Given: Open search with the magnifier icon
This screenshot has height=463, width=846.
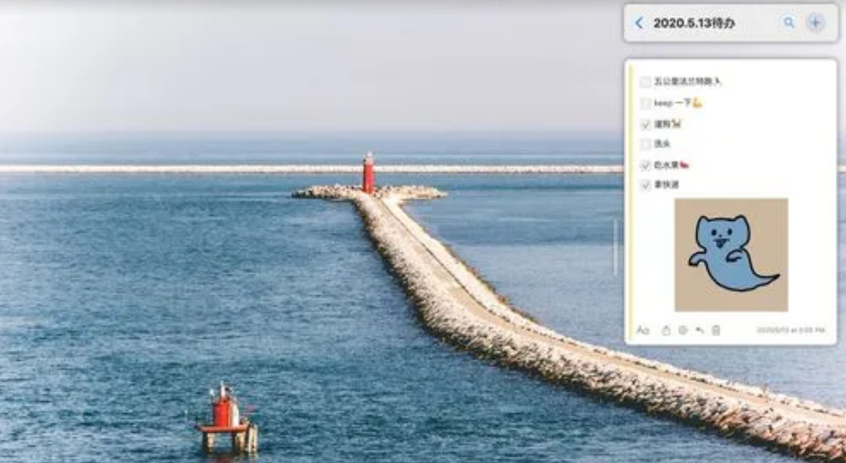Looking at the screenshot, I should coord(788,23).
